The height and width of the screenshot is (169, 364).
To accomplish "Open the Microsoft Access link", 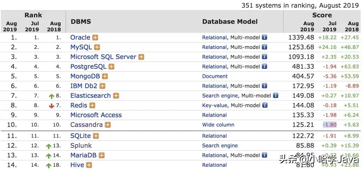I will [96, 115].
